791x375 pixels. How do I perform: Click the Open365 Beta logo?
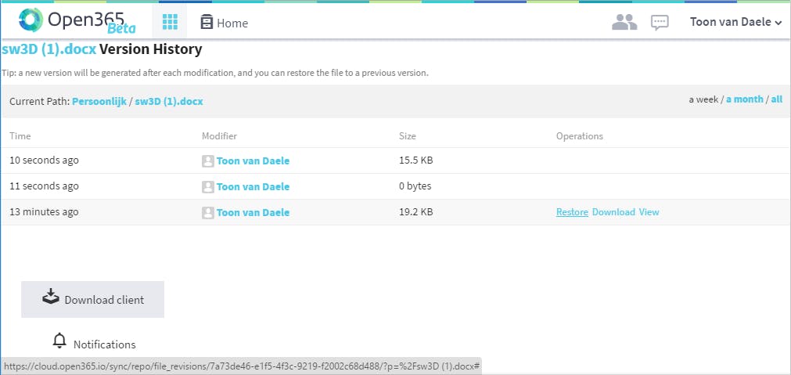[x=77, y=21]
